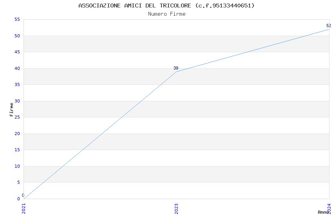Click the y-axis tick value 15
Screen dimensions: 333x216
17,150
